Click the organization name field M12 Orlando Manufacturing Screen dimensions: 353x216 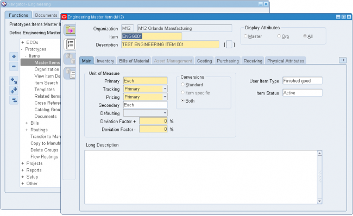[x=185, y=28]
